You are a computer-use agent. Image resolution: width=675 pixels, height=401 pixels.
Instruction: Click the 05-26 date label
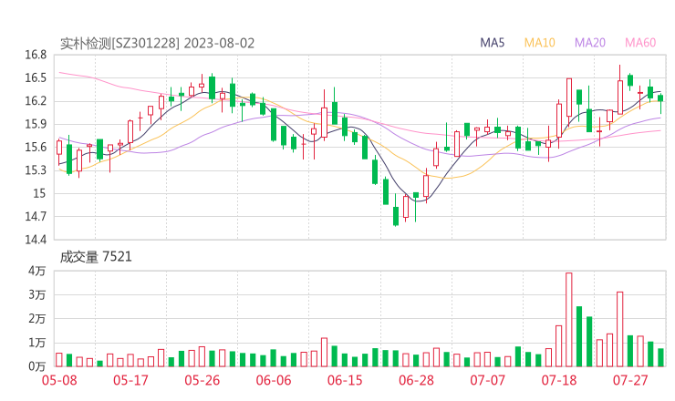202,380
